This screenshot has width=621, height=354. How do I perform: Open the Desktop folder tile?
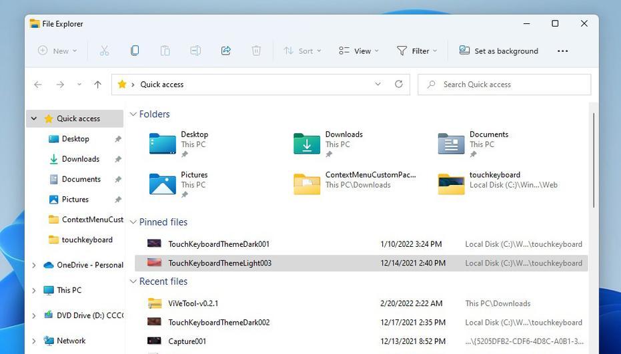click(179, 144)
